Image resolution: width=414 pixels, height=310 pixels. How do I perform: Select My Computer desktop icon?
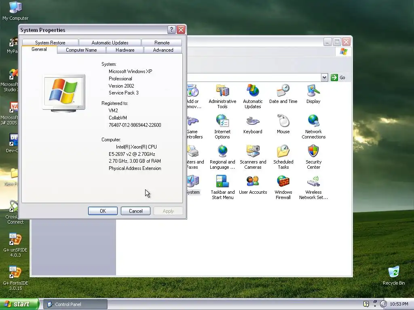[x=15, y=11]
